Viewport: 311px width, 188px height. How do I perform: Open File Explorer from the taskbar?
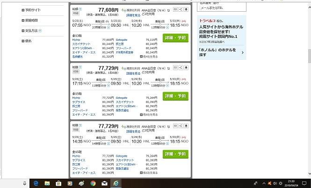[x=47, y=183]
